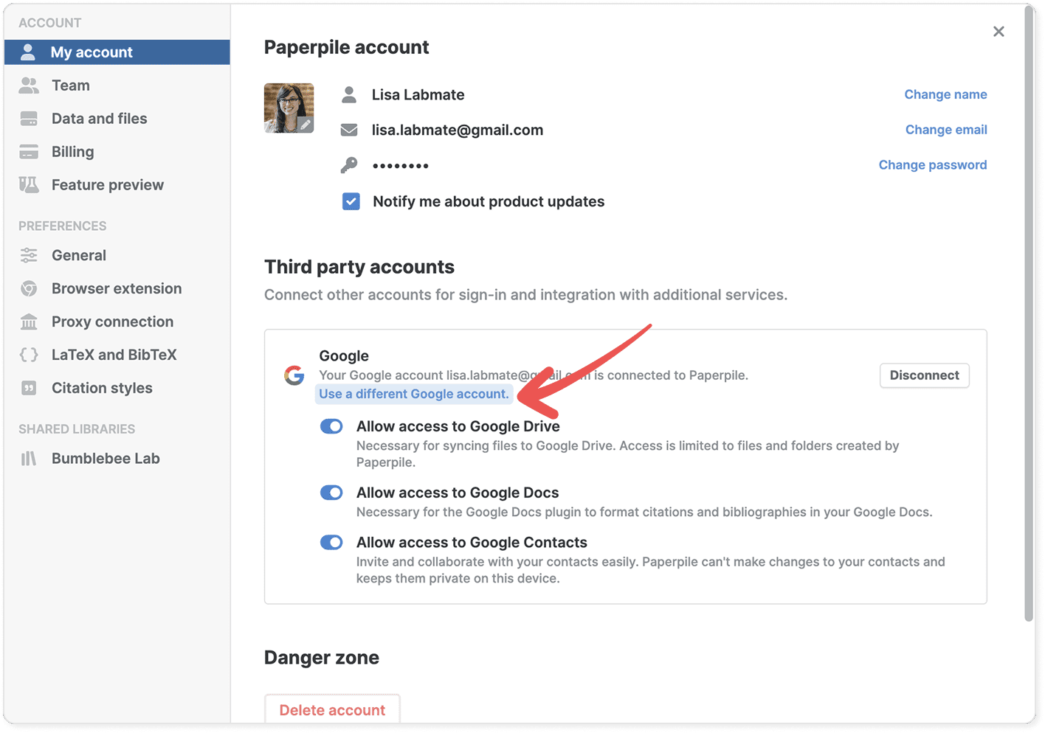The width and height of the screenshot is (1045, 733).
Task: Turn off Allow access to Google Contacts
Action: tap(331, 542)
